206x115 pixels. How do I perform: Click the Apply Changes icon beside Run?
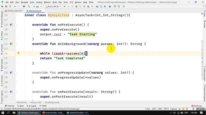pos(69,6)
